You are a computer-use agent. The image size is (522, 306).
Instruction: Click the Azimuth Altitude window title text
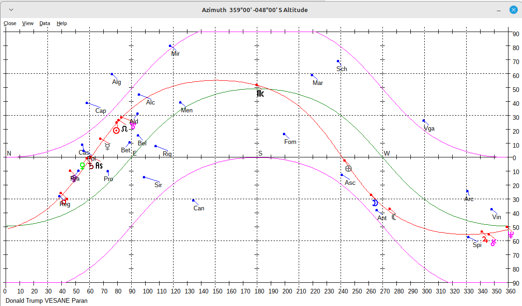[x=254, y=10]
